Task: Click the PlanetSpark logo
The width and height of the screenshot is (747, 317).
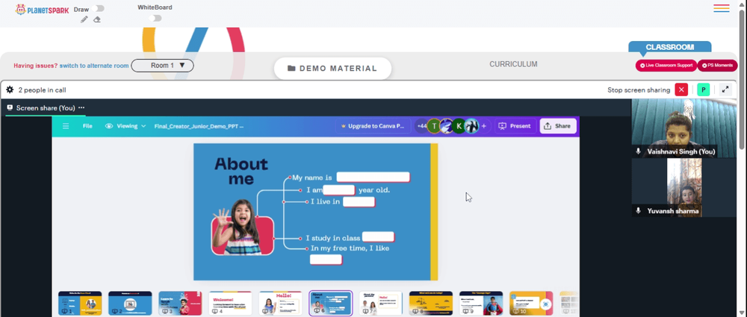Action: pos(42,10)
